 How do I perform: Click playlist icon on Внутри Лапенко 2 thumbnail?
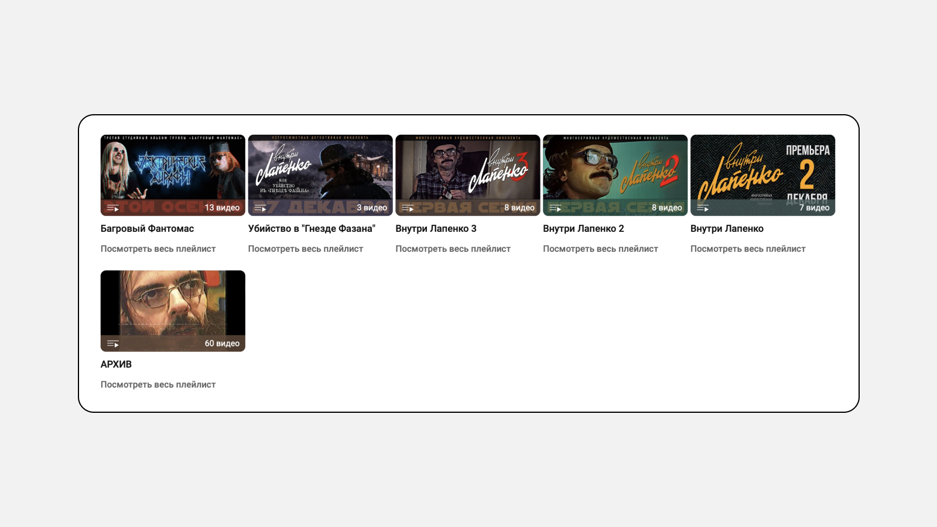coord(556,208)
